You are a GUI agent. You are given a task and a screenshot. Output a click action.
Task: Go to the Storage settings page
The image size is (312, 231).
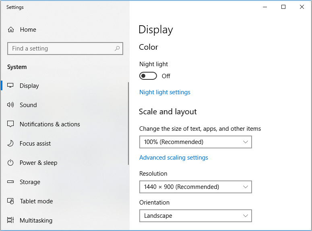[30, 182]
